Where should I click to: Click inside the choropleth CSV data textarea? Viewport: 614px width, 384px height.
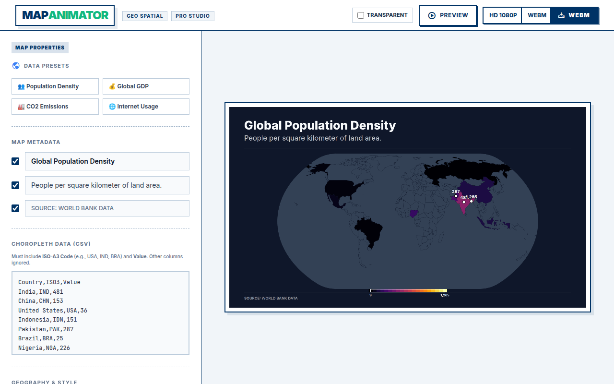coord(100,313)
